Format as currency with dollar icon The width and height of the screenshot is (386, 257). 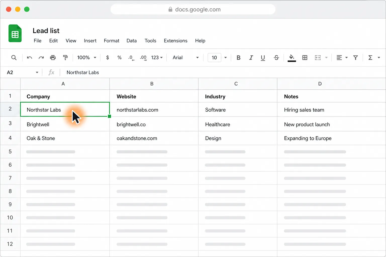(x=108, y=58)
